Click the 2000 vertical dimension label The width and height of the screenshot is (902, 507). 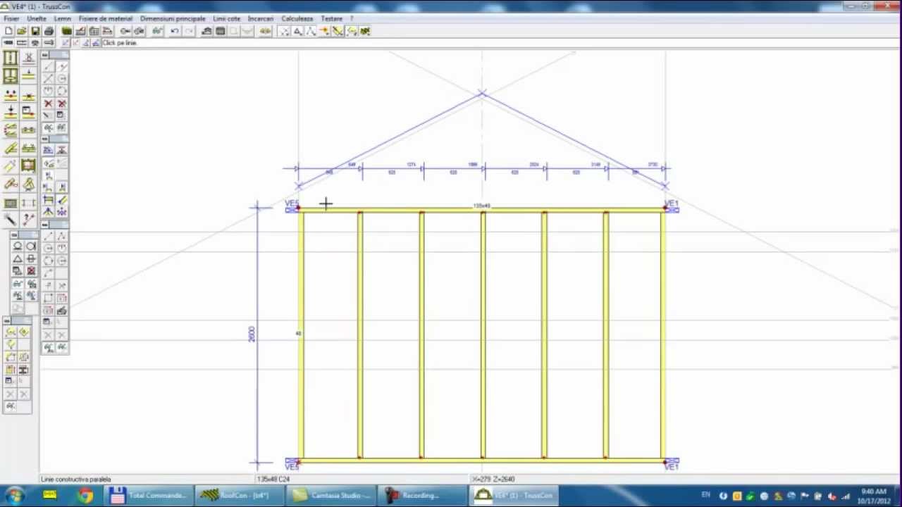252,334
